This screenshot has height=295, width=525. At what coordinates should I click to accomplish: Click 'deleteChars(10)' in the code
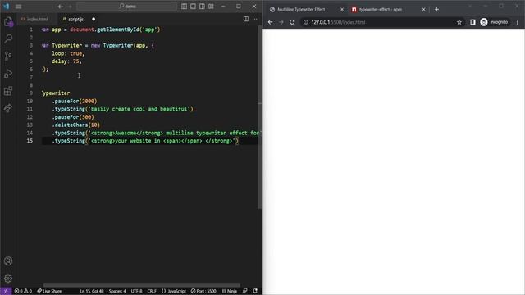(76, 125)
